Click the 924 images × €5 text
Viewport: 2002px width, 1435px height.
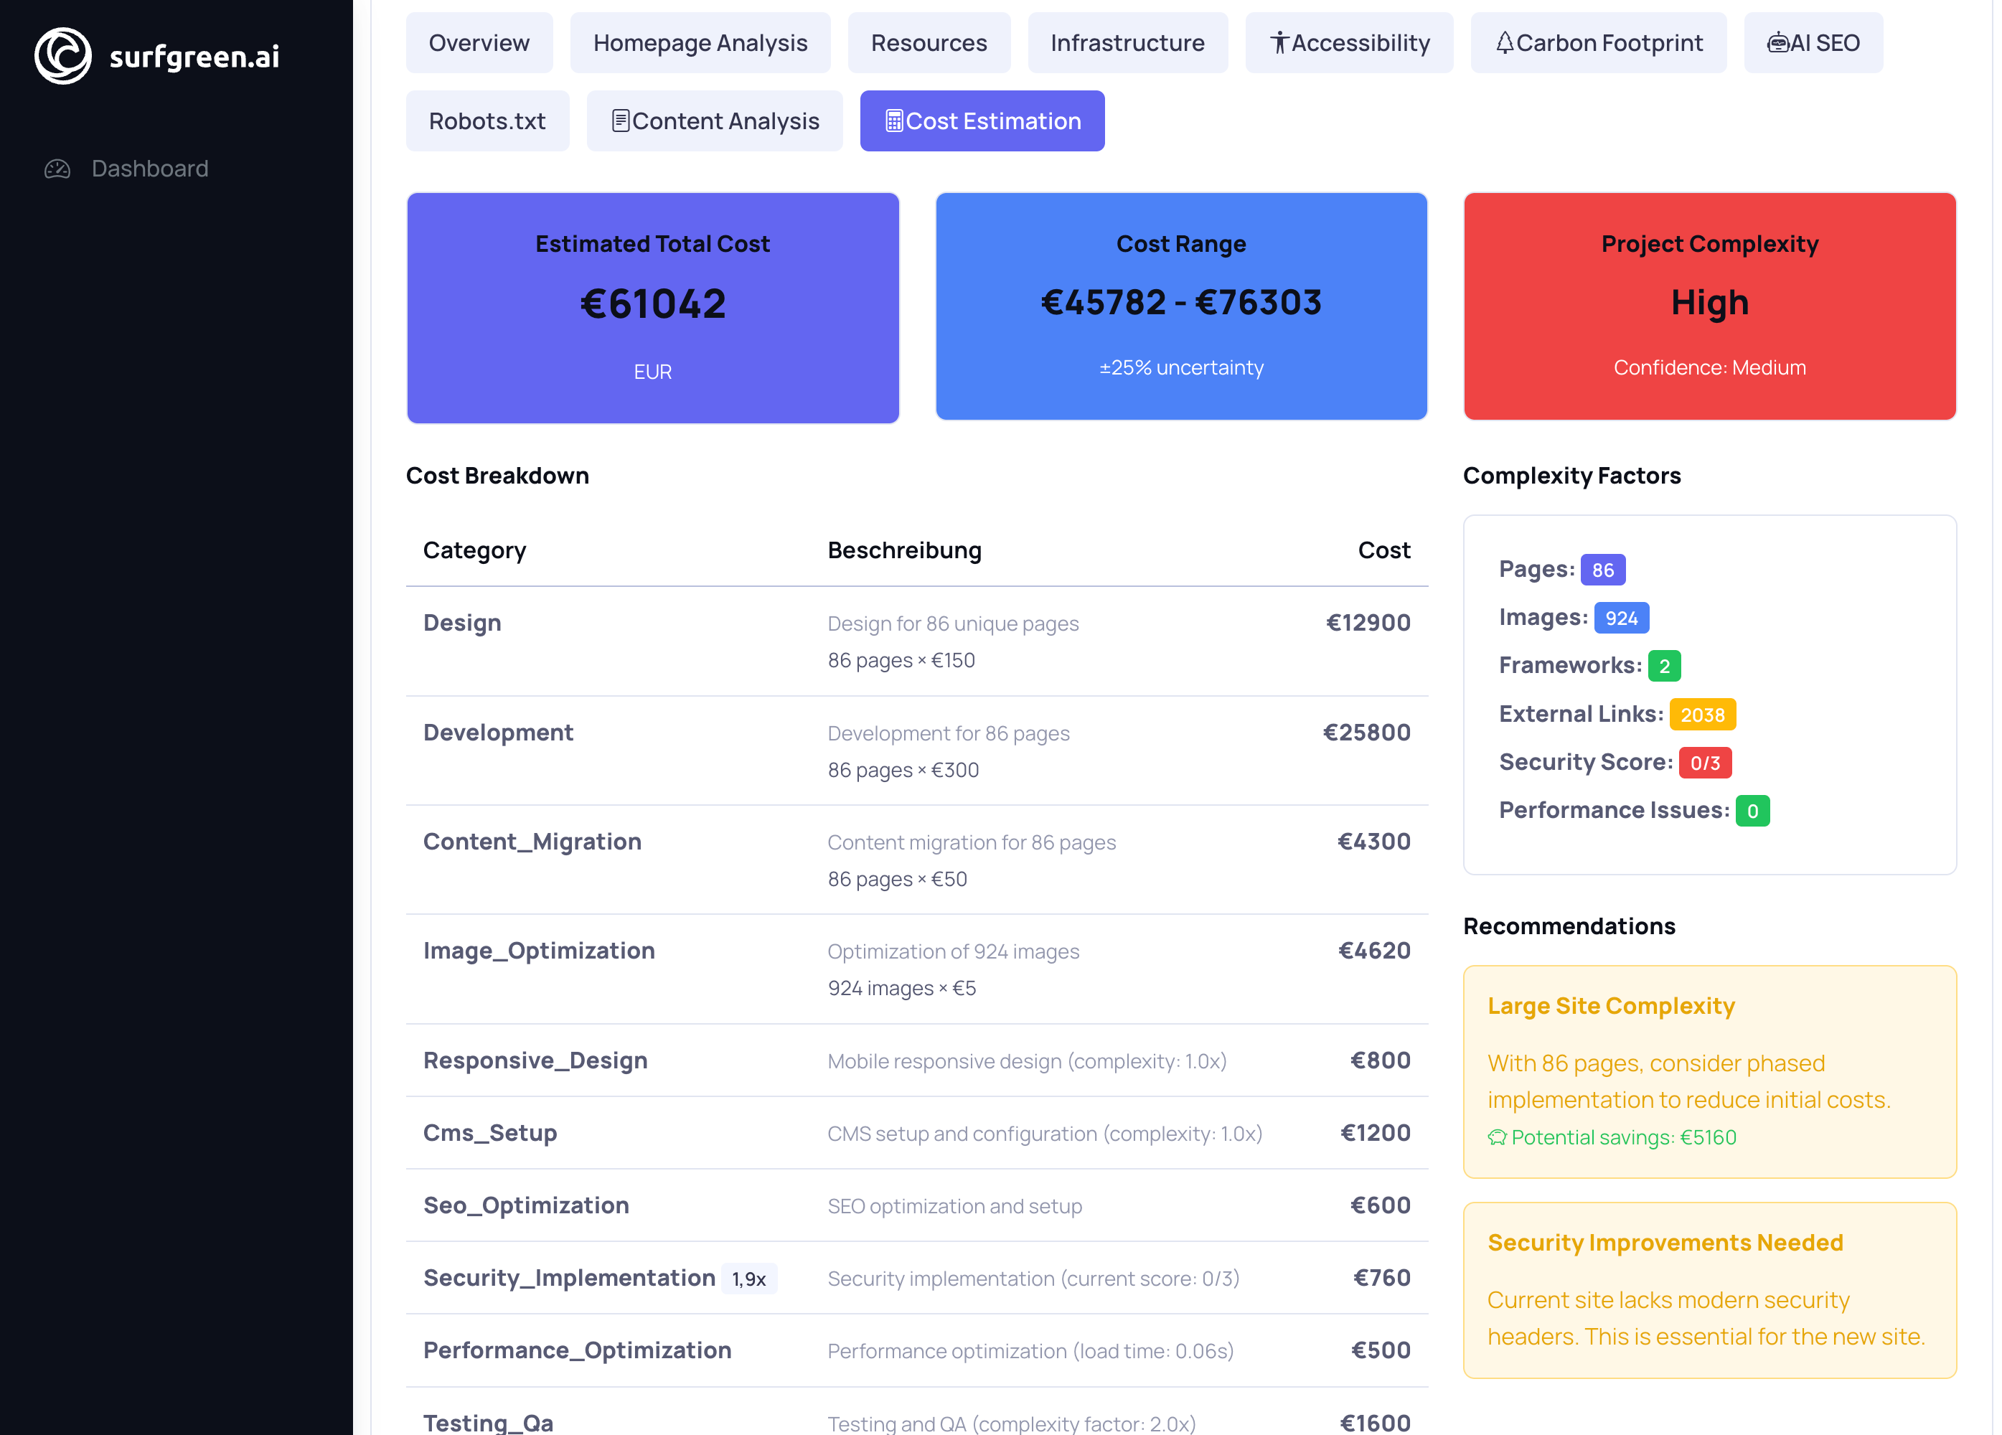click(x=901, y=987)
